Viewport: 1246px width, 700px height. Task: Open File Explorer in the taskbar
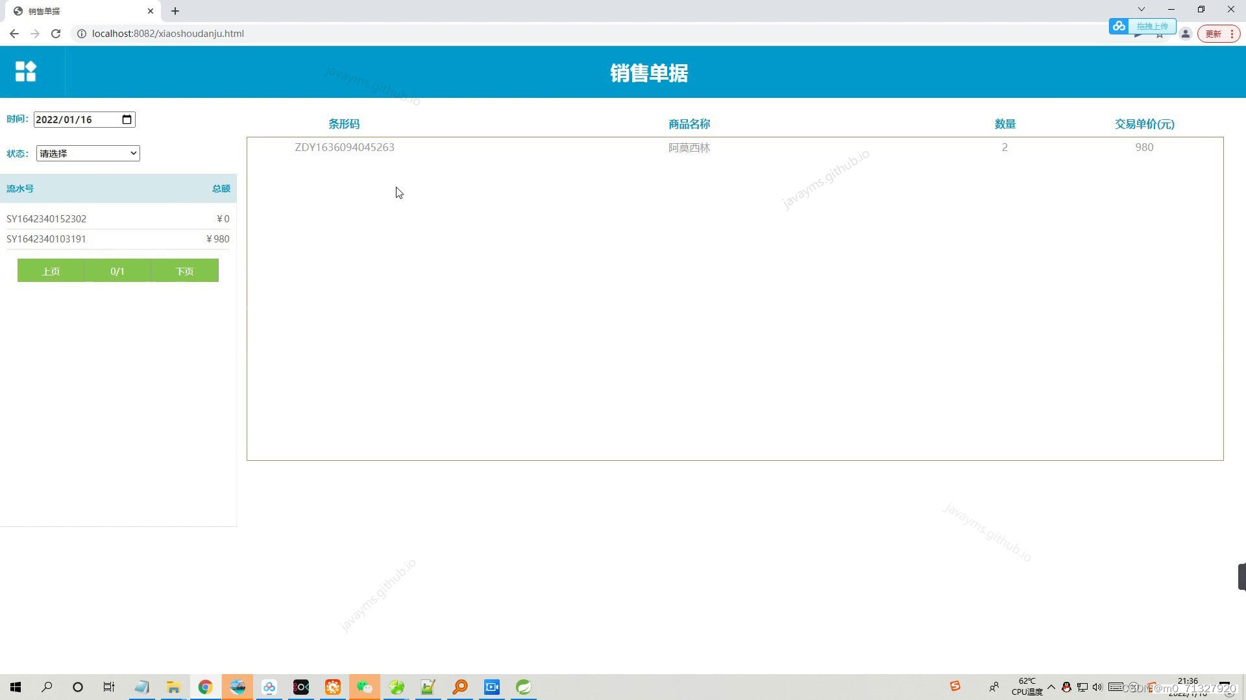(173, 687)
